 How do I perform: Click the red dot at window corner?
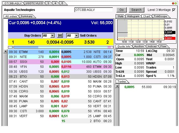point(173,3)
